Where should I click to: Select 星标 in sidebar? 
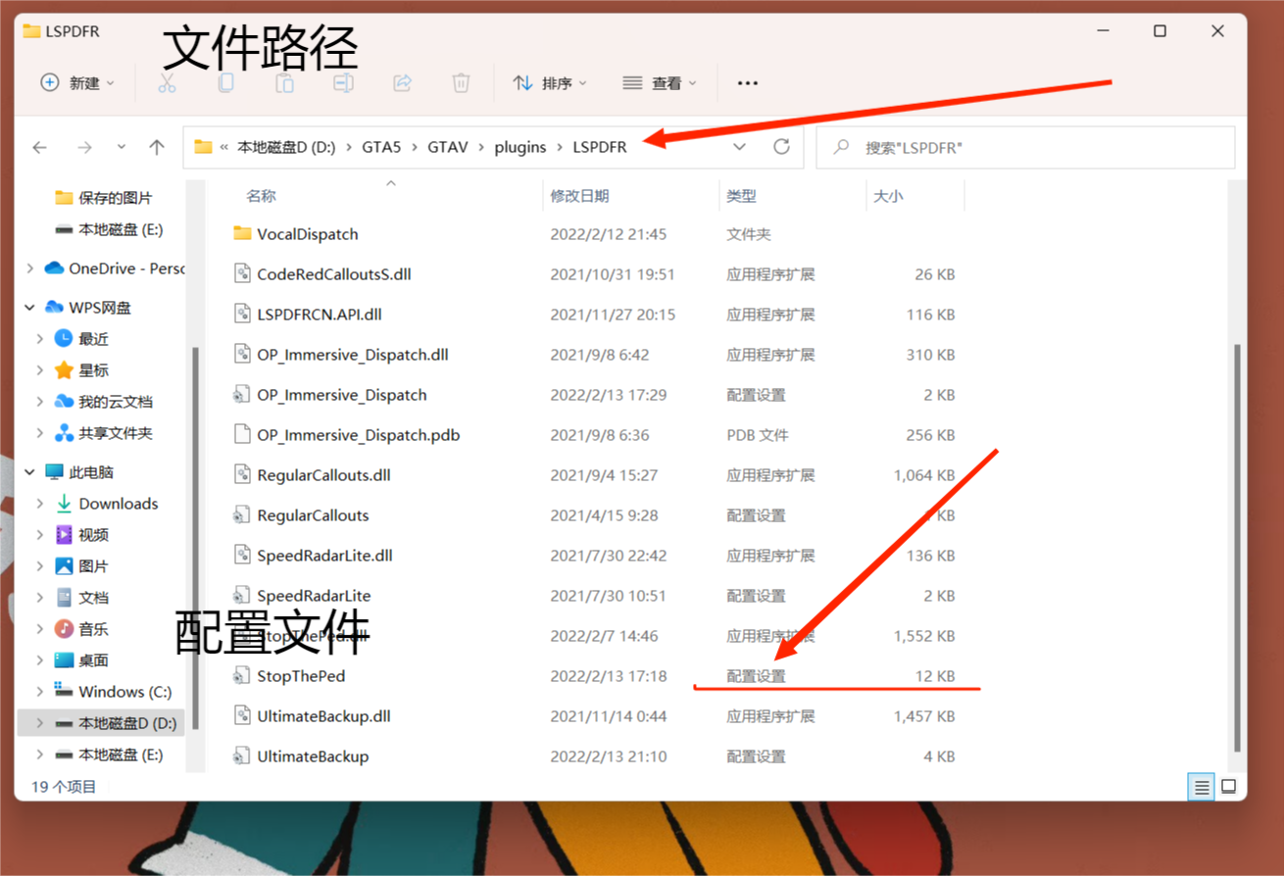[94, 370]
